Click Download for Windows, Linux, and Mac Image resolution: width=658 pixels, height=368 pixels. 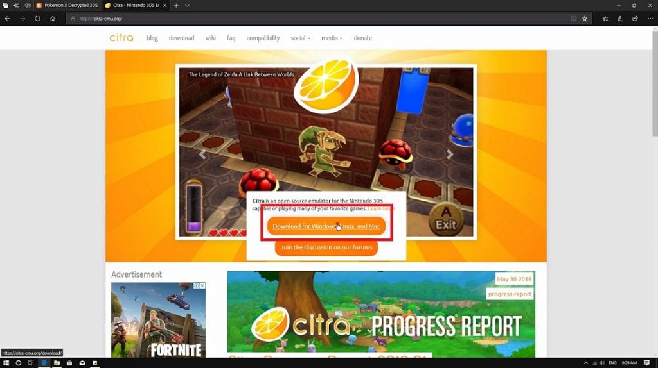point(326,226)
